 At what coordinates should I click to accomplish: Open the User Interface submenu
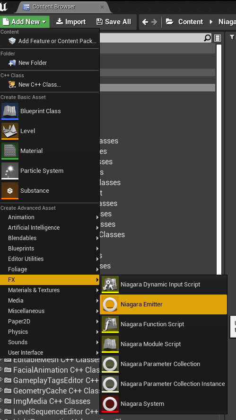[50, 352]
